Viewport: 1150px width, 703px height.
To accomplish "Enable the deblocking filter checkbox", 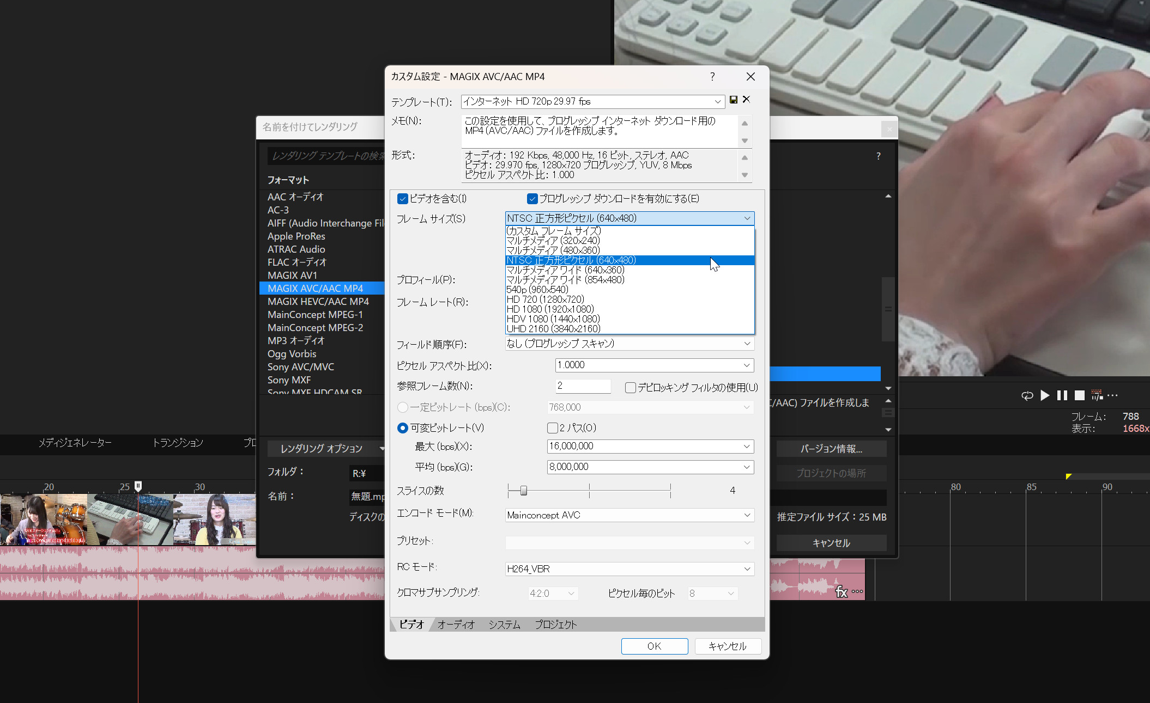I will [x=631, y=388].
